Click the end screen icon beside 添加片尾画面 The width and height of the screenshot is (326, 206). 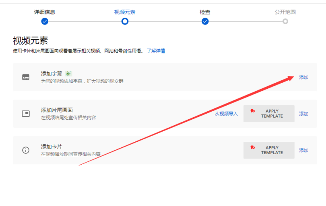tap(26, 114)
